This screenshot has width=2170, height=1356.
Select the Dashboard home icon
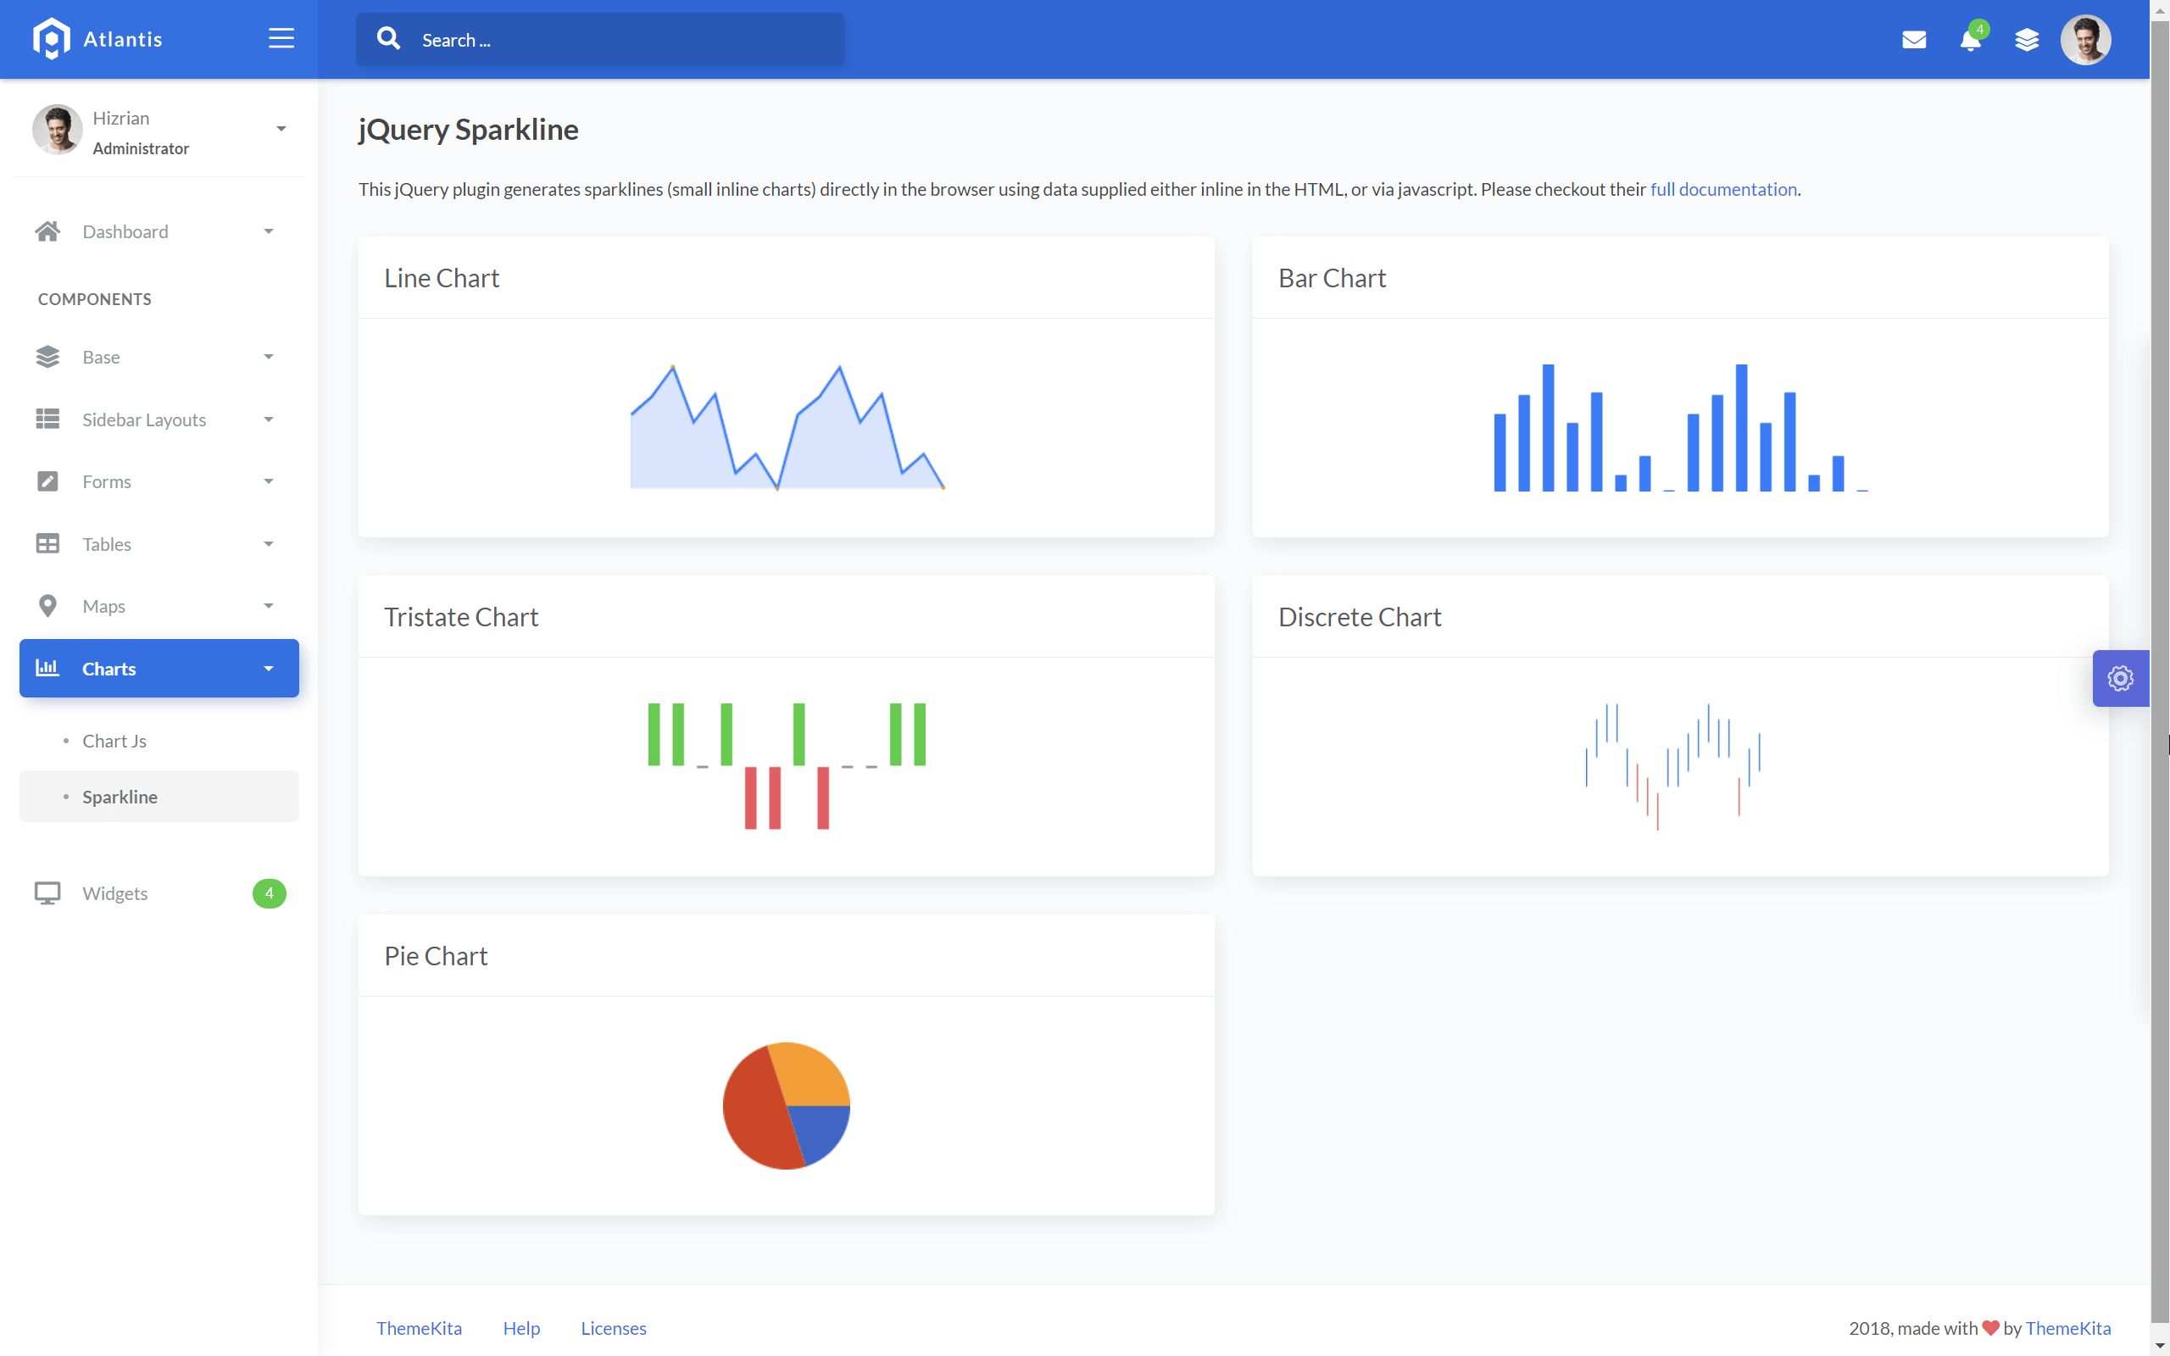[47, 231]
